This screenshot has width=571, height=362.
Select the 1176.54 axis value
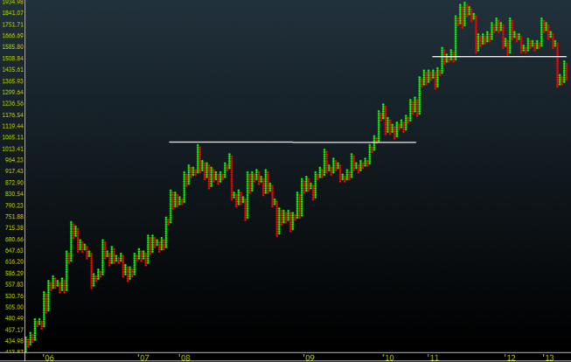coord(13,115)
